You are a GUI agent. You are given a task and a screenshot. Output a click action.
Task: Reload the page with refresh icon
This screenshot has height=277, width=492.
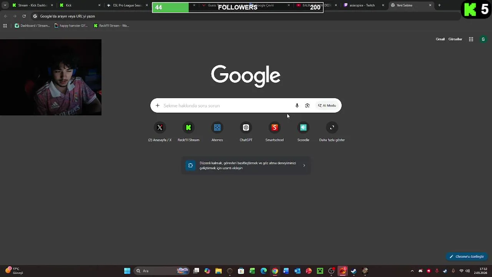[x=24, y=16]
